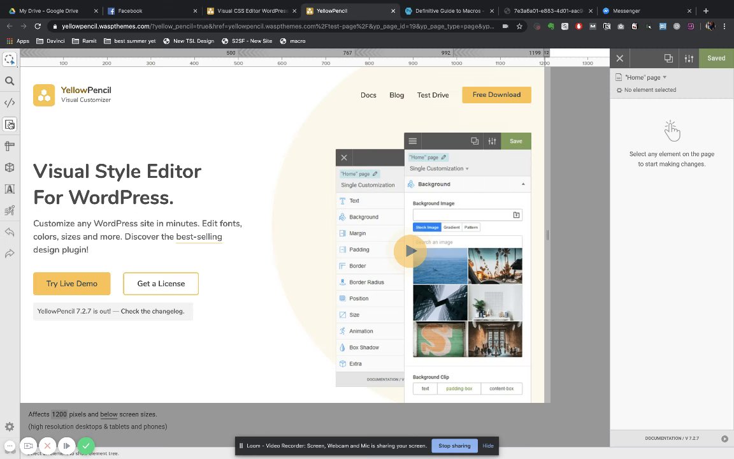Open the New TSL Design bookmark
This screenshot has height=459, width=734.
tap(189, 41)
